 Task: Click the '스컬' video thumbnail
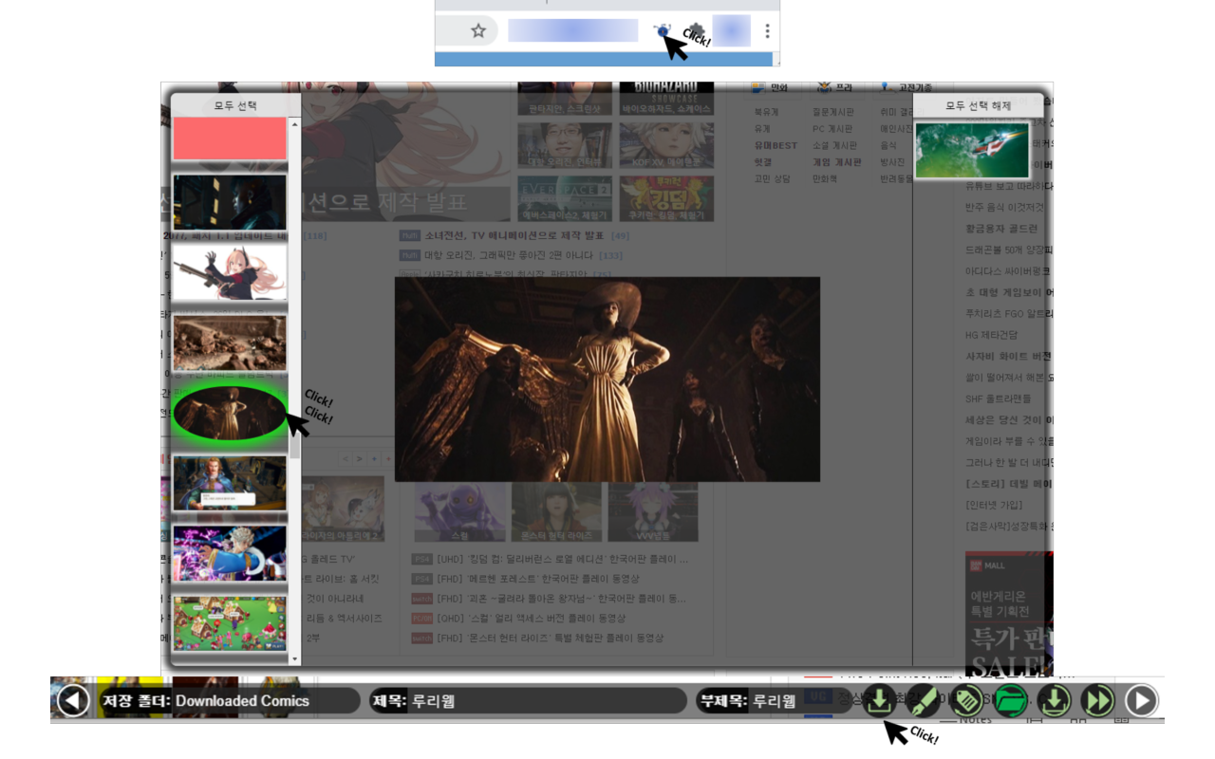[459, 512]
